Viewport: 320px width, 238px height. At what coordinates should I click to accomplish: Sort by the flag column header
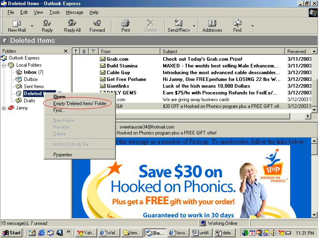pos(93,51)
